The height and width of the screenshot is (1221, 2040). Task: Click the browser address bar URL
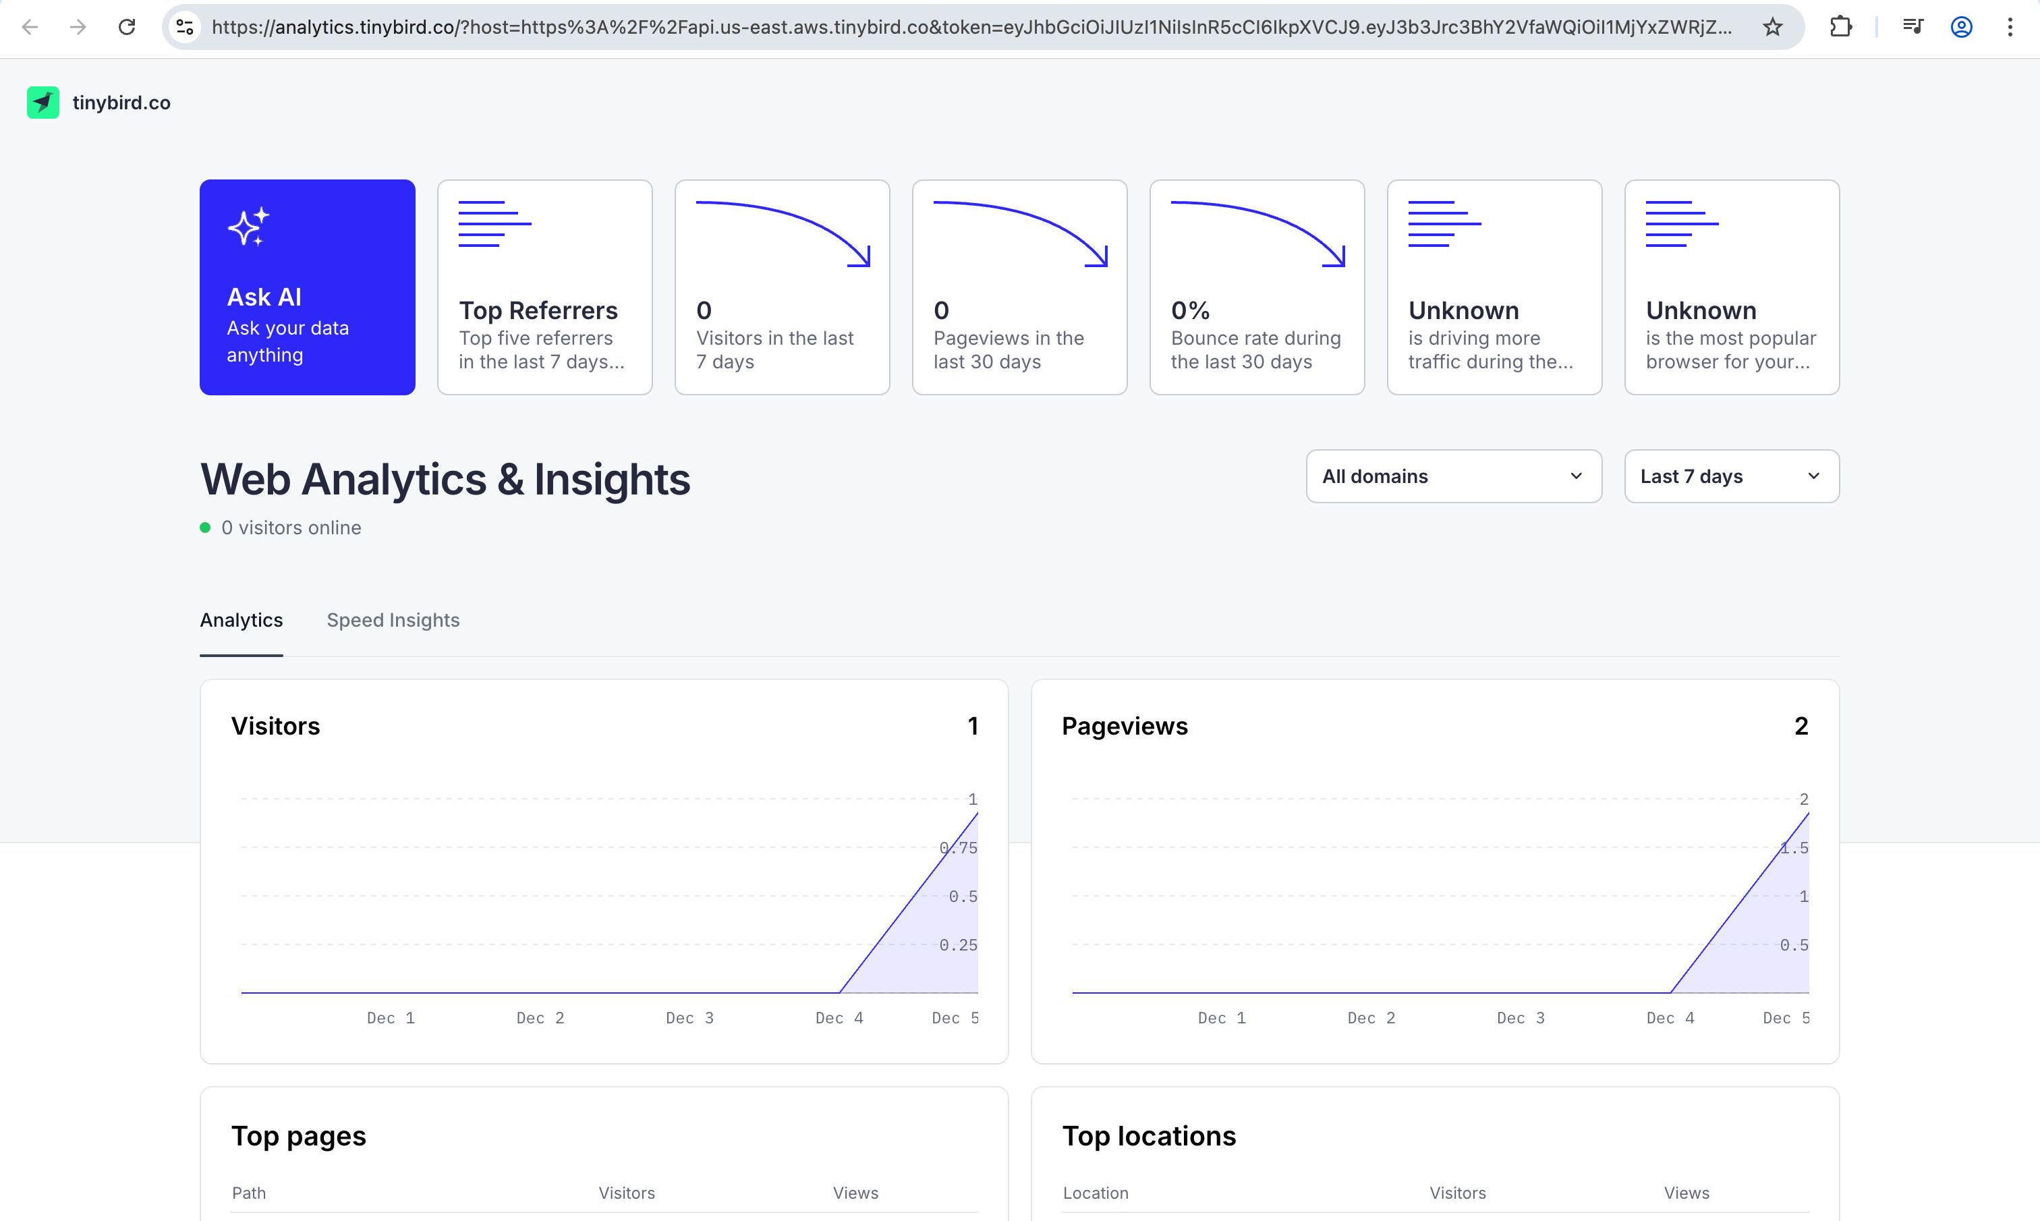(971, 27)
